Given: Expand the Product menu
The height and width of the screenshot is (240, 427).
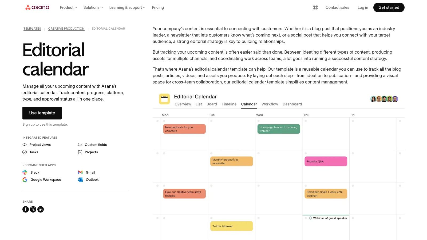Looking at the screenshot, I should (68, 7).
